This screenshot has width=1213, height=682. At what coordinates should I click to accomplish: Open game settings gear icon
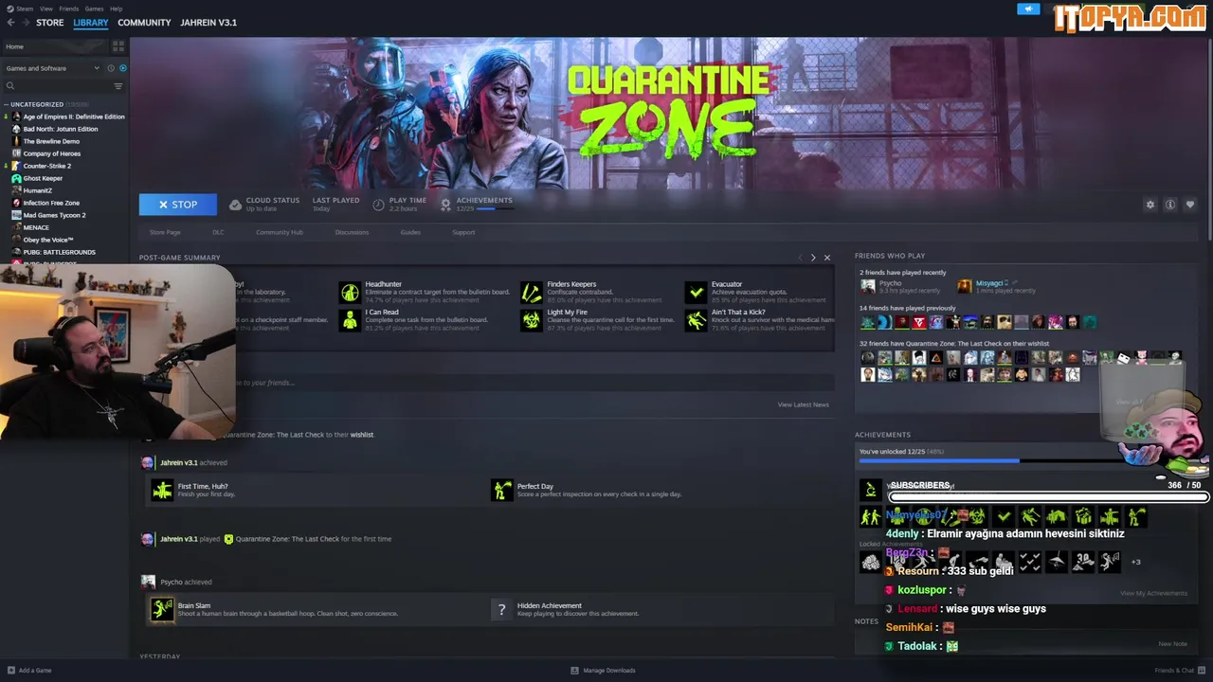[x=1150, y=205]
